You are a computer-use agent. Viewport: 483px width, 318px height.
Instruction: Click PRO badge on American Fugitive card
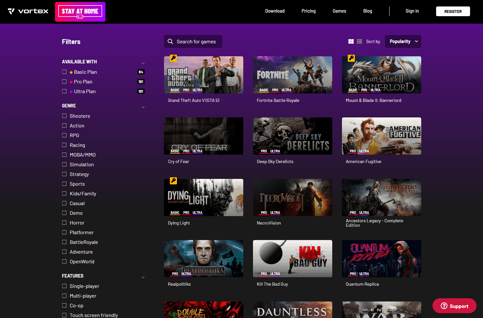[353, 151]
